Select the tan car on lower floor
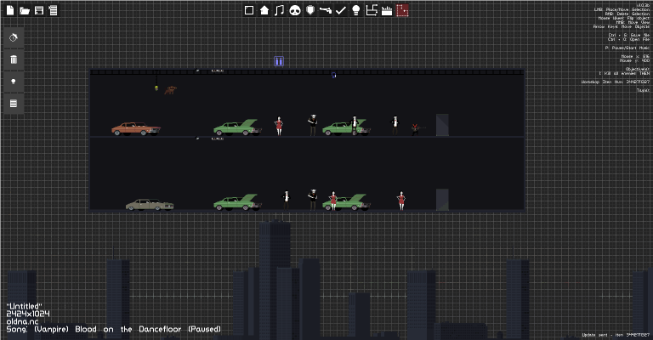The width and height of the screenshot is (653, 340). point(150,204)
